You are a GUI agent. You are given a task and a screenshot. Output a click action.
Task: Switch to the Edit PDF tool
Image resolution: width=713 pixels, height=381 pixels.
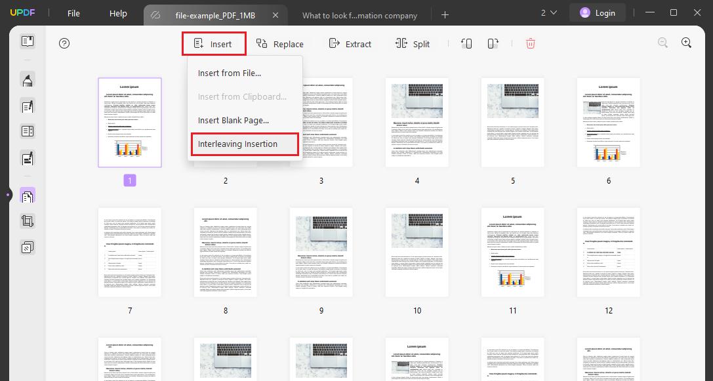coord(27,106)
